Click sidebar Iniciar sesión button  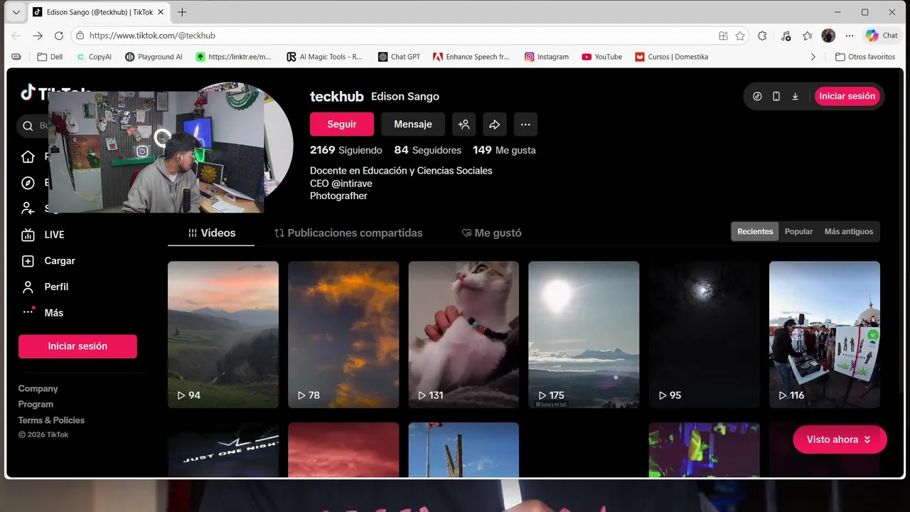click(x=77, y=346)
